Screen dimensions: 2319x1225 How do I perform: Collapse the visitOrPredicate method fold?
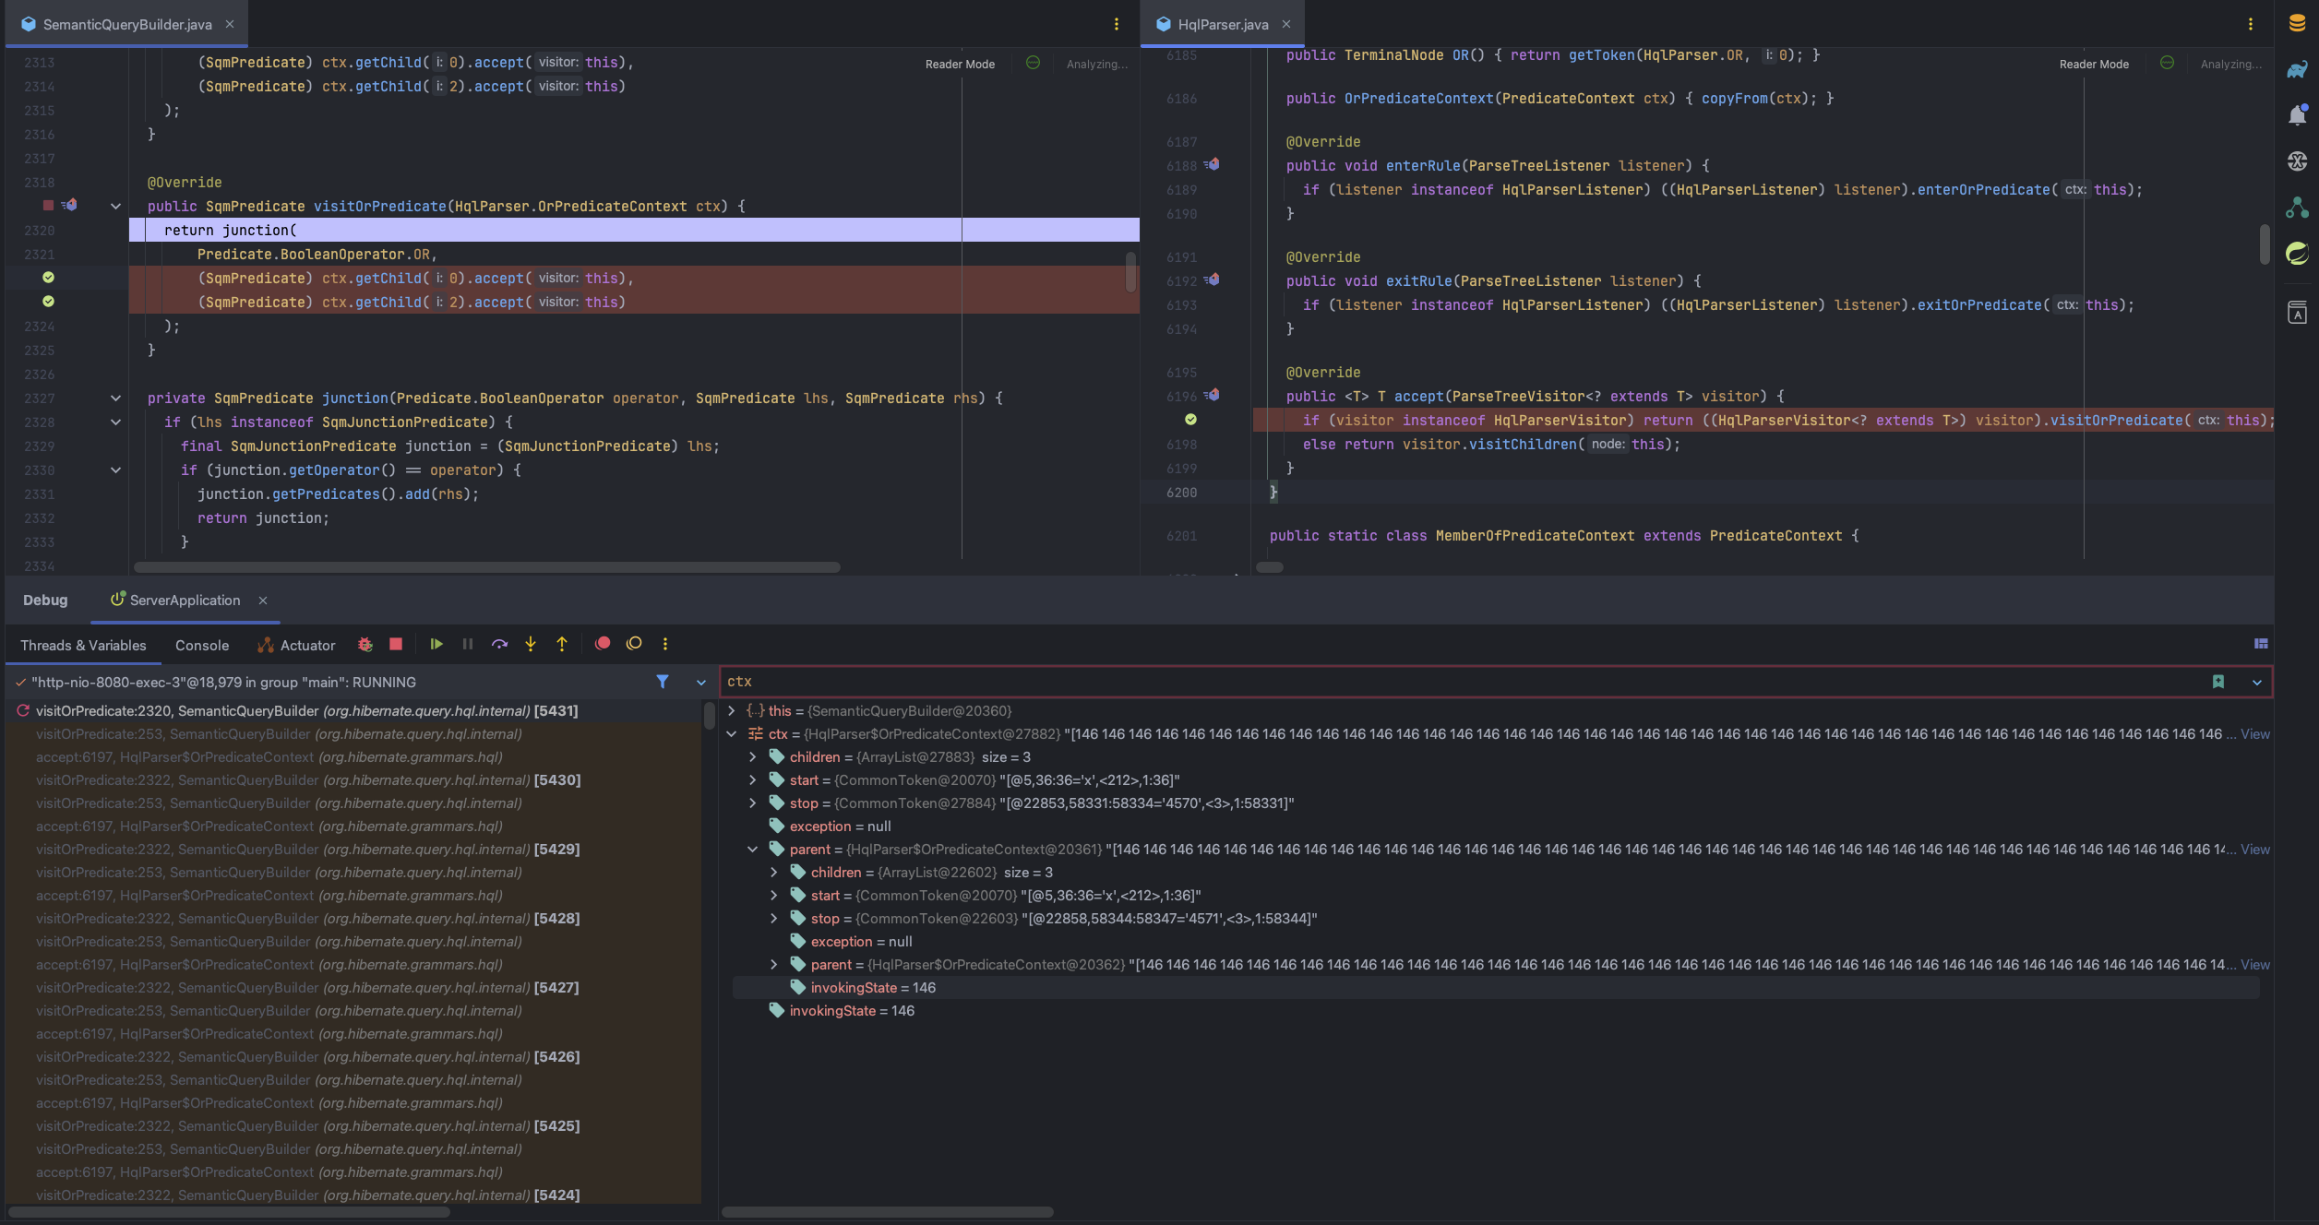click(115, 206)
